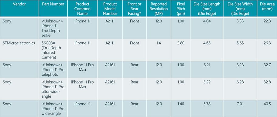Image resolution: width=277 pixels, height=117 pixels.
Task: Click the Front or Rear Facing header
Action: 134,8
